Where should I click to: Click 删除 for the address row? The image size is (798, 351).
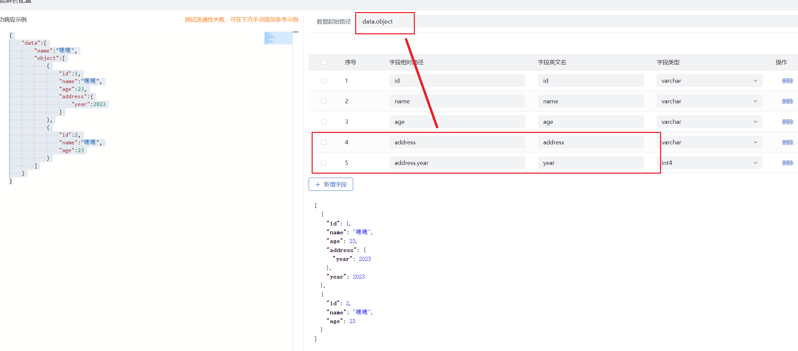[x=787, y=142]
